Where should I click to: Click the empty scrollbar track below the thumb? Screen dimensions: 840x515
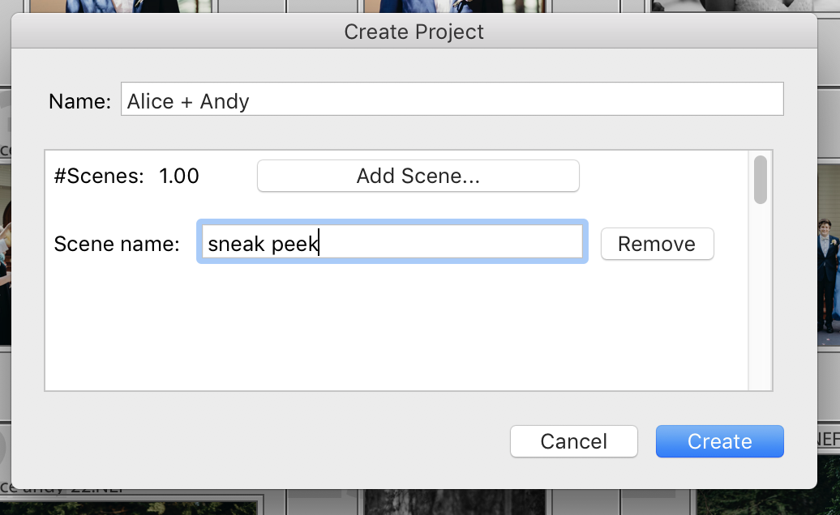point(761,297)
